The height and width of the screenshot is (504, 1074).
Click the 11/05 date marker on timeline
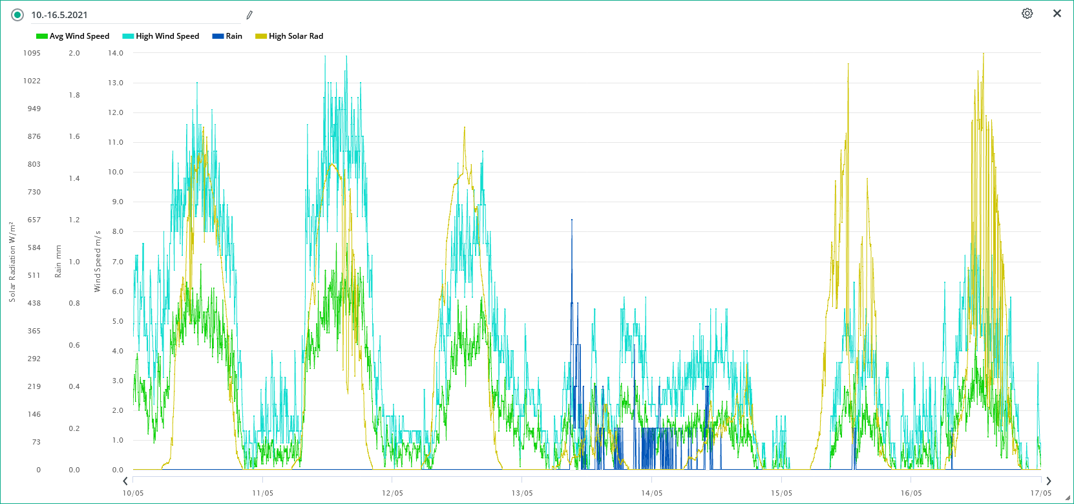tap(263, 493)
